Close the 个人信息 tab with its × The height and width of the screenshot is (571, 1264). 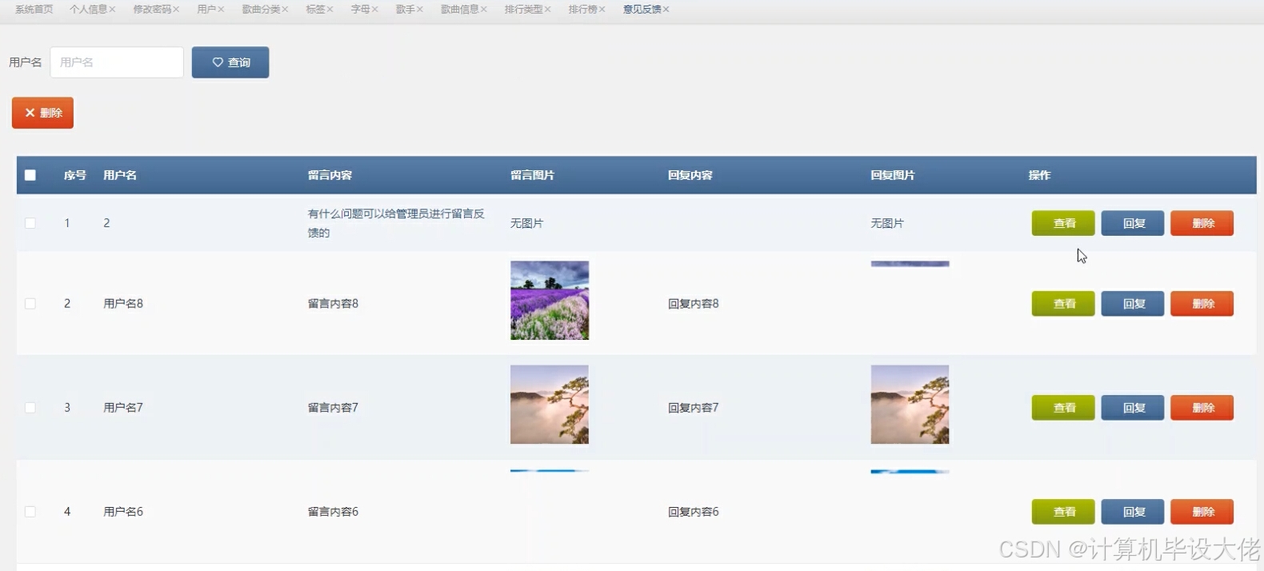(x=112, y=10)
